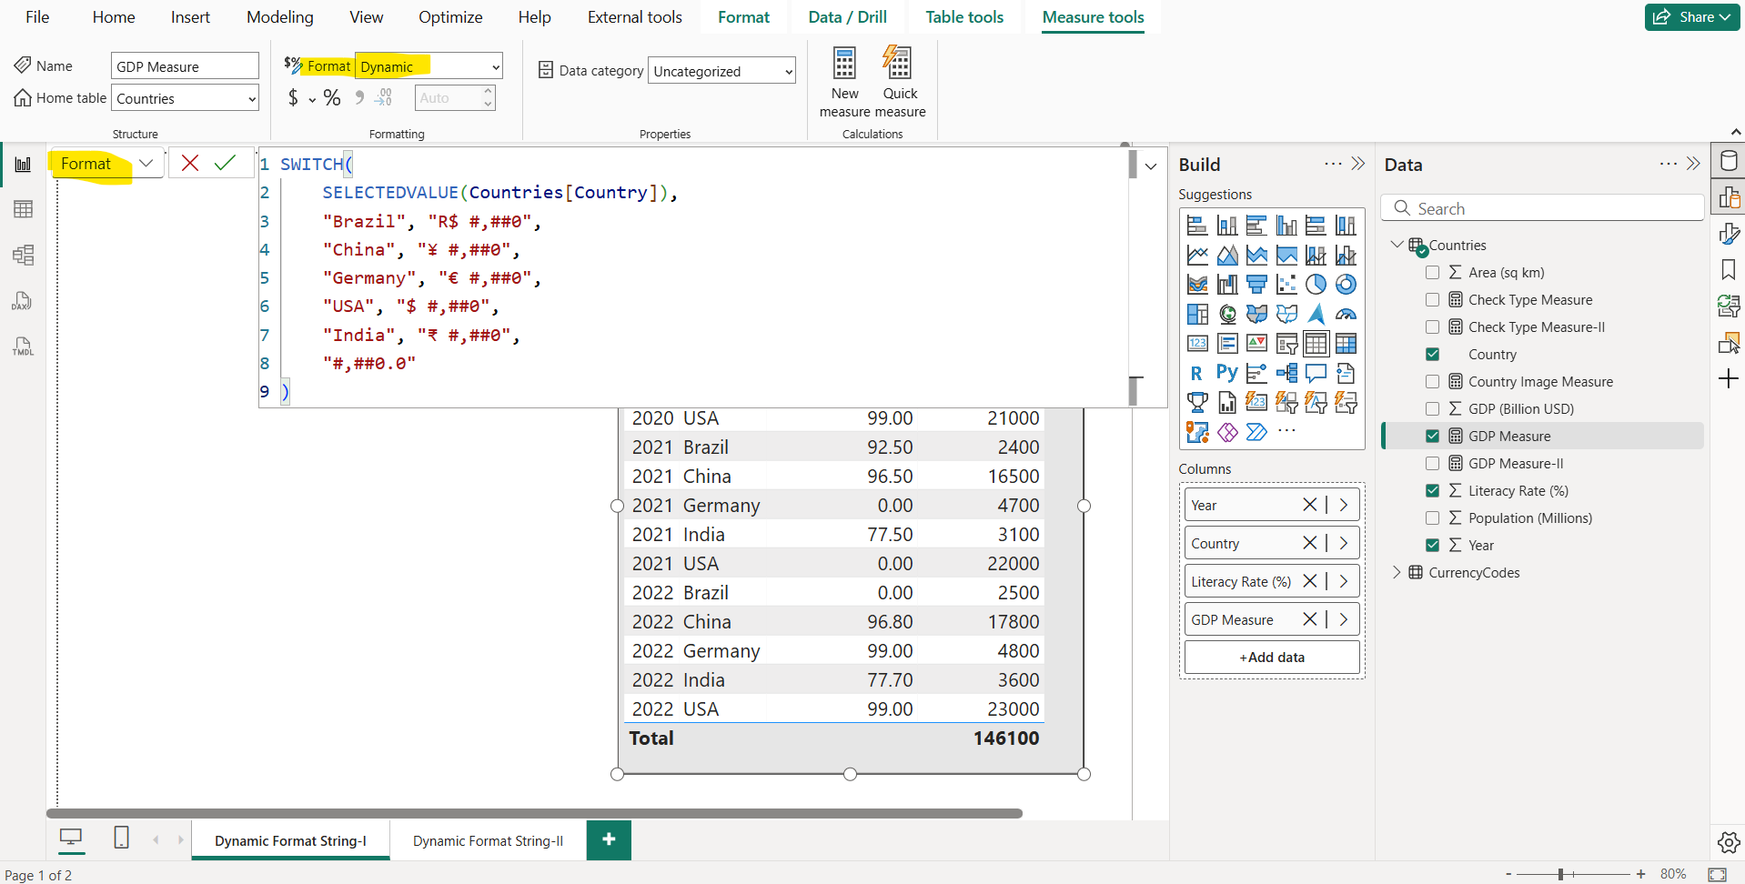Enable the GDP (Billion USD) field
Screen dimensions: 1745x884
(1433, 408)
